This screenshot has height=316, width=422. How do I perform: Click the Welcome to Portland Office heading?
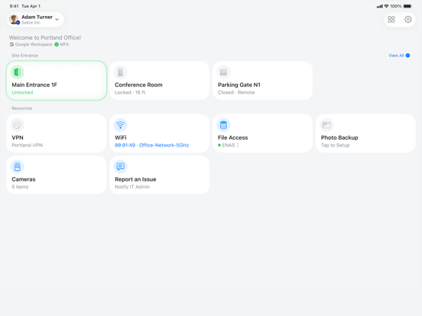tap(45, 37)
